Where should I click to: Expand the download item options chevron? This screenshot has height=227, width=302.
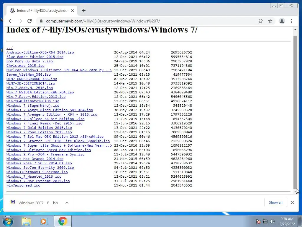(67, 203)
